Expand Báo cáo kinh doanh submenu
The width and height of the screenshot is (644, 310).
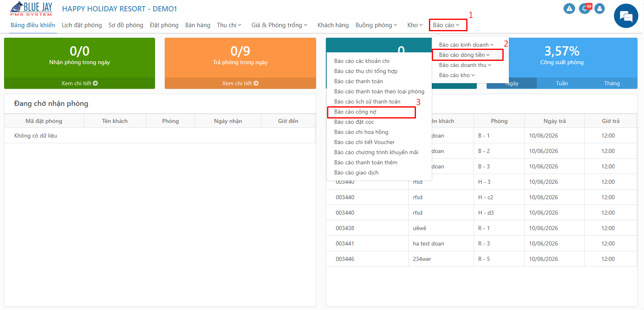(466, 45)
